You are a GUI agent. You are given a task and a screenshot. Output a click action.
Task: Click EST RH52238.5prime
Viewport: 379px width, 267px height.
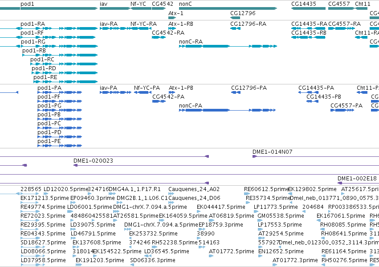tap(155, 247)
